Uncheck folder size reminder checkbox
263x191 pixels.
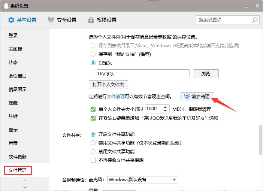pyautogui.click(x=93, y=109)
